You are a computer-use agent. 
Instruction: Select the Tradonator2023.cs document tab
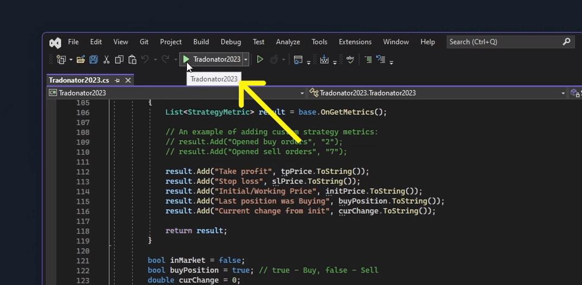(79, 80)
